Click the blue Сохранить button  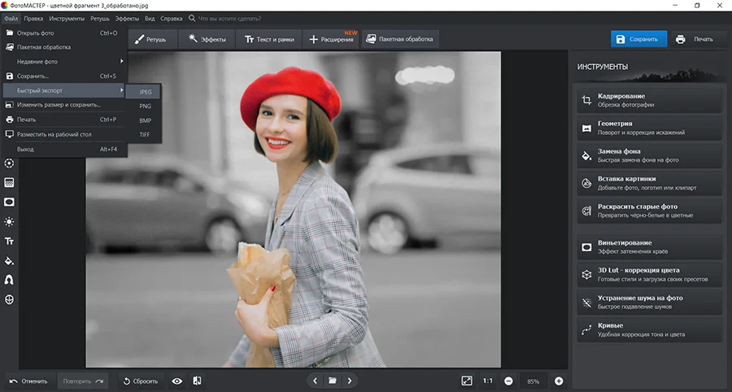tap(639, 39)
